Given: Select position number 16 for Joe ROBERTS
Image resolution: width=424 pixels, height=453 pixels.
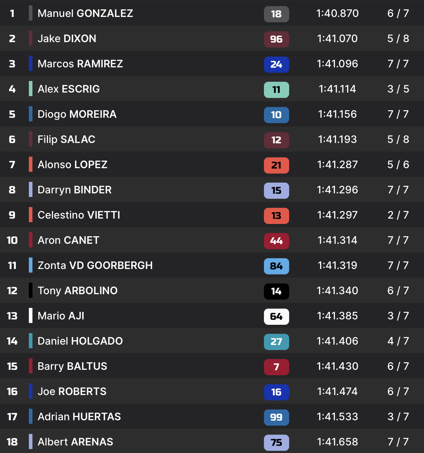Looking at the screenshot, I should click(x=12, y=391).
